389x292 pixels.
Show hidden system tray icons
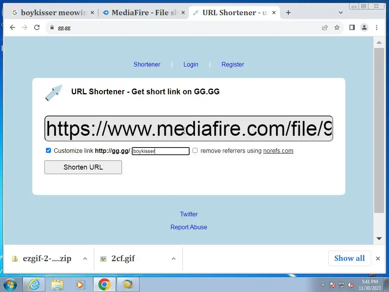323,285
